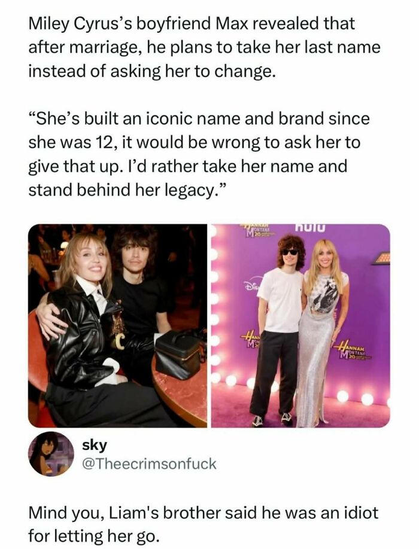
Task: Click the reply text mentioning Liam's brother
Action: click(203, 523)
